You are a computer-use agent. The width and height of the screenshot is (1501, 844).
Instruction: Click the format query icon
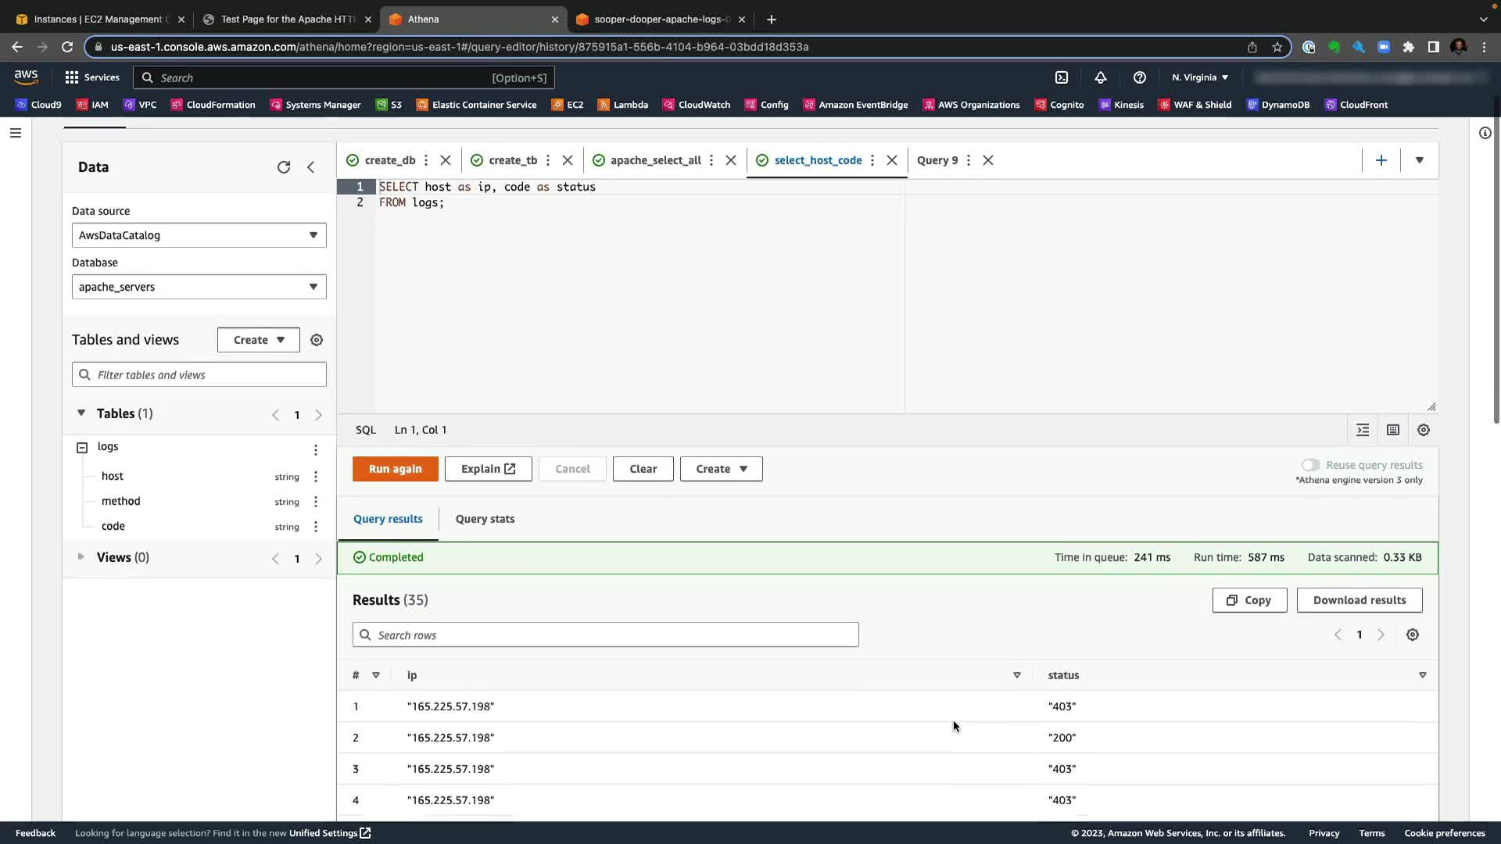click(x=1363, y=430)
